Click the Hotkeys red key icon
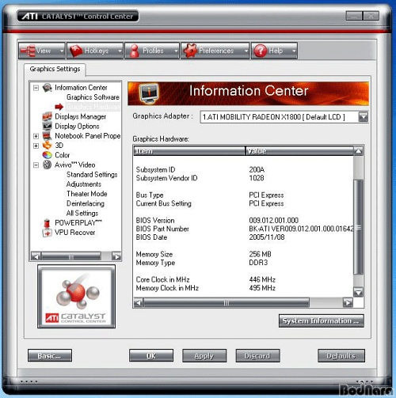Screen dimensions: 396x398 click(x=76, y=51)
